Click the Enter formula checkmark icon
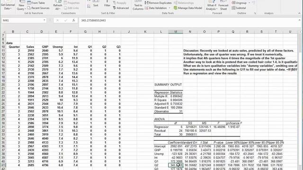This screenshot has width=303, height=170. (66, 20)
